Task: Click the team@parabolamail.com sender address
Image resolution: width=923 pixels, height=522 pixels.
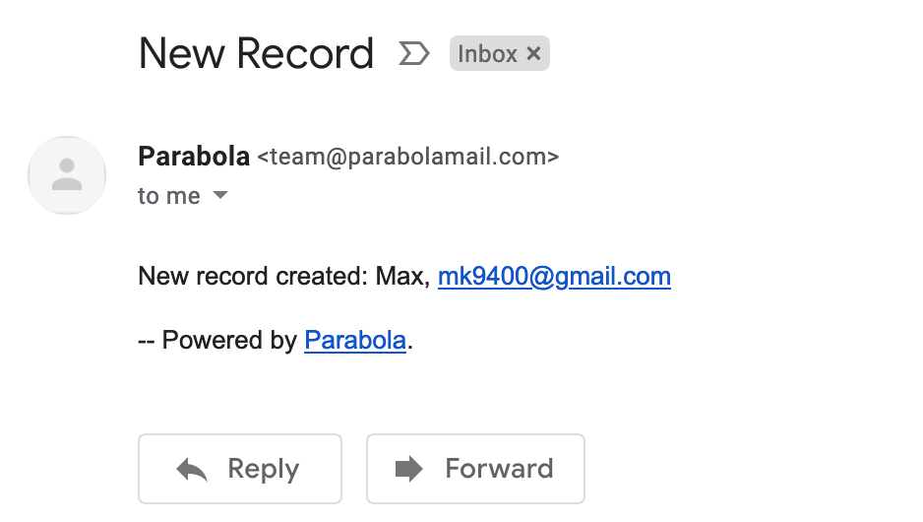Action: pos(407,157)
